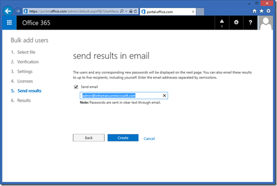
Task: Open the Office 365 settings gear
Action: (236, 23)
